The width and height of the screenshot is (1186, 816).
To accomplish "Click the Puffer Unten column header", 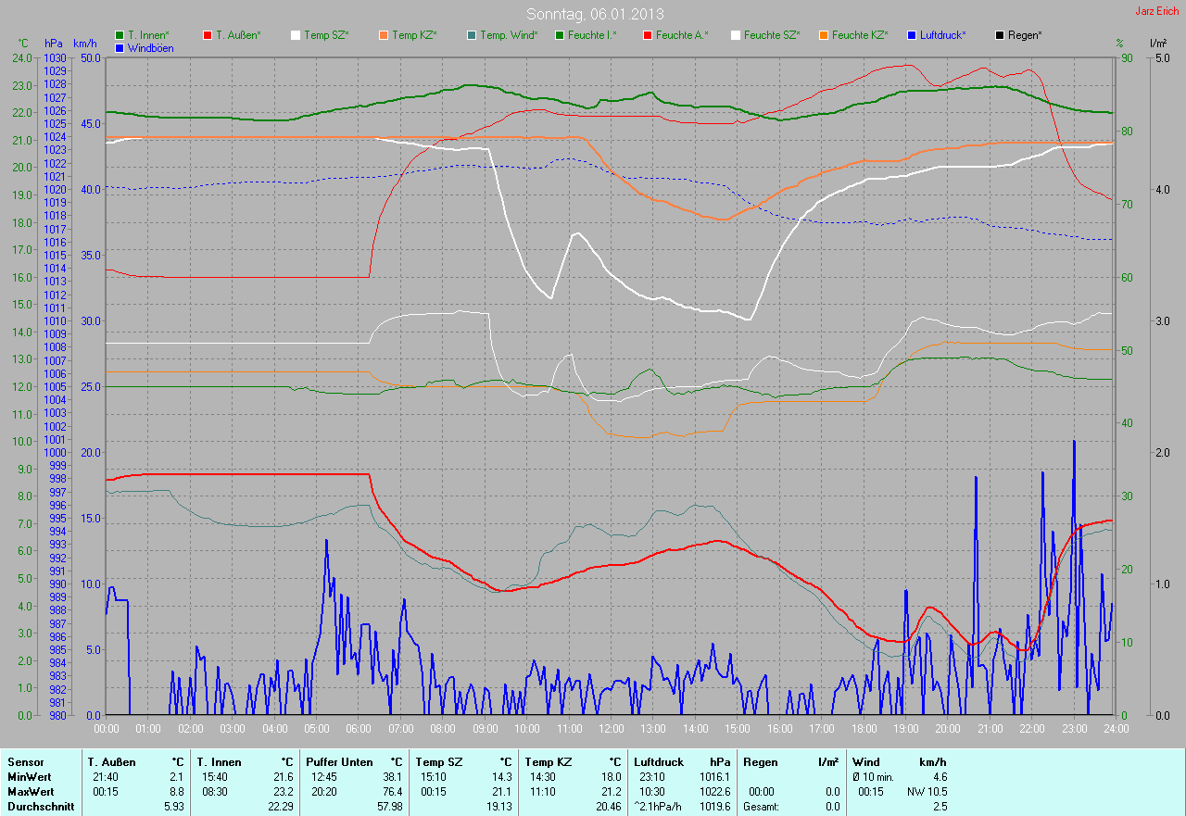I will (x=340, y=762).
